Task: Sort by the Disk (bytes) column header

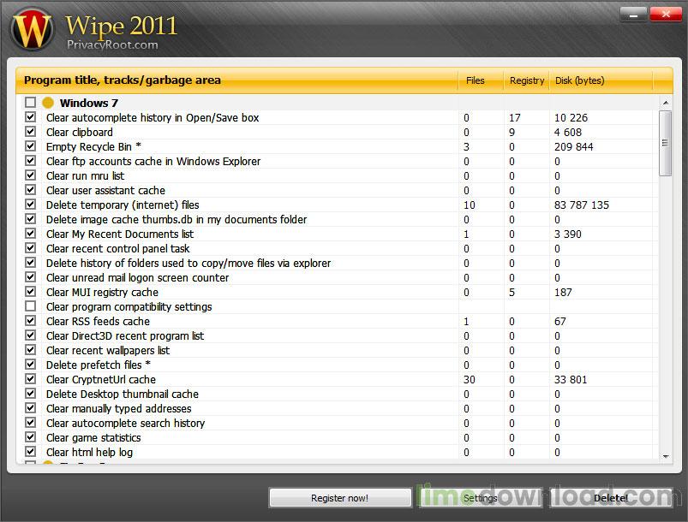Action: (x=601, y=80)
